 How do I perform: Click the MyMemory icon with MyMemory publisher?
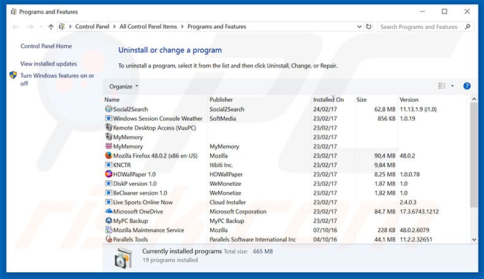108,146
